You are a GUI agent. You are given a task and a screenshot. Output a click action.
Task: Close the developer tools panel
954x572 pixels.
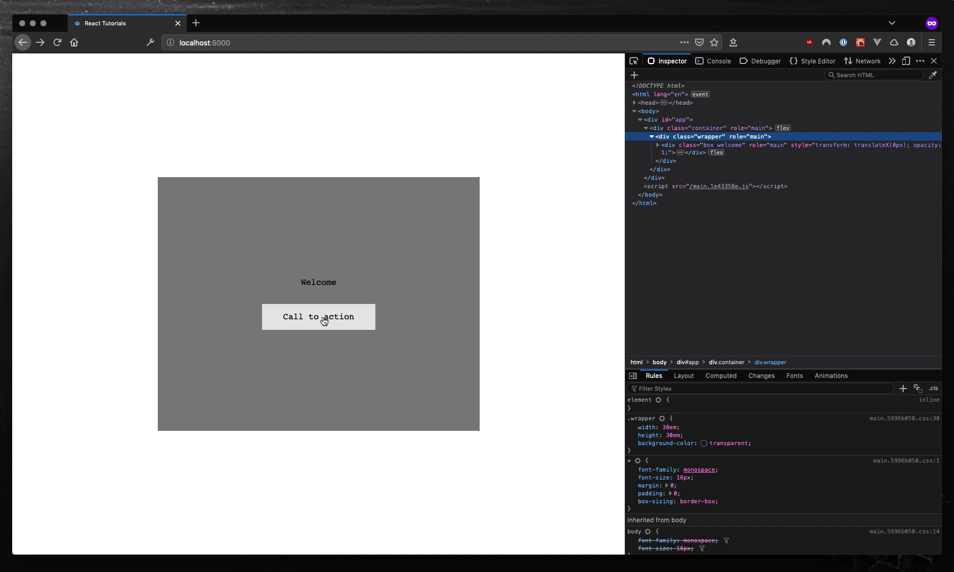click(934, 61)
